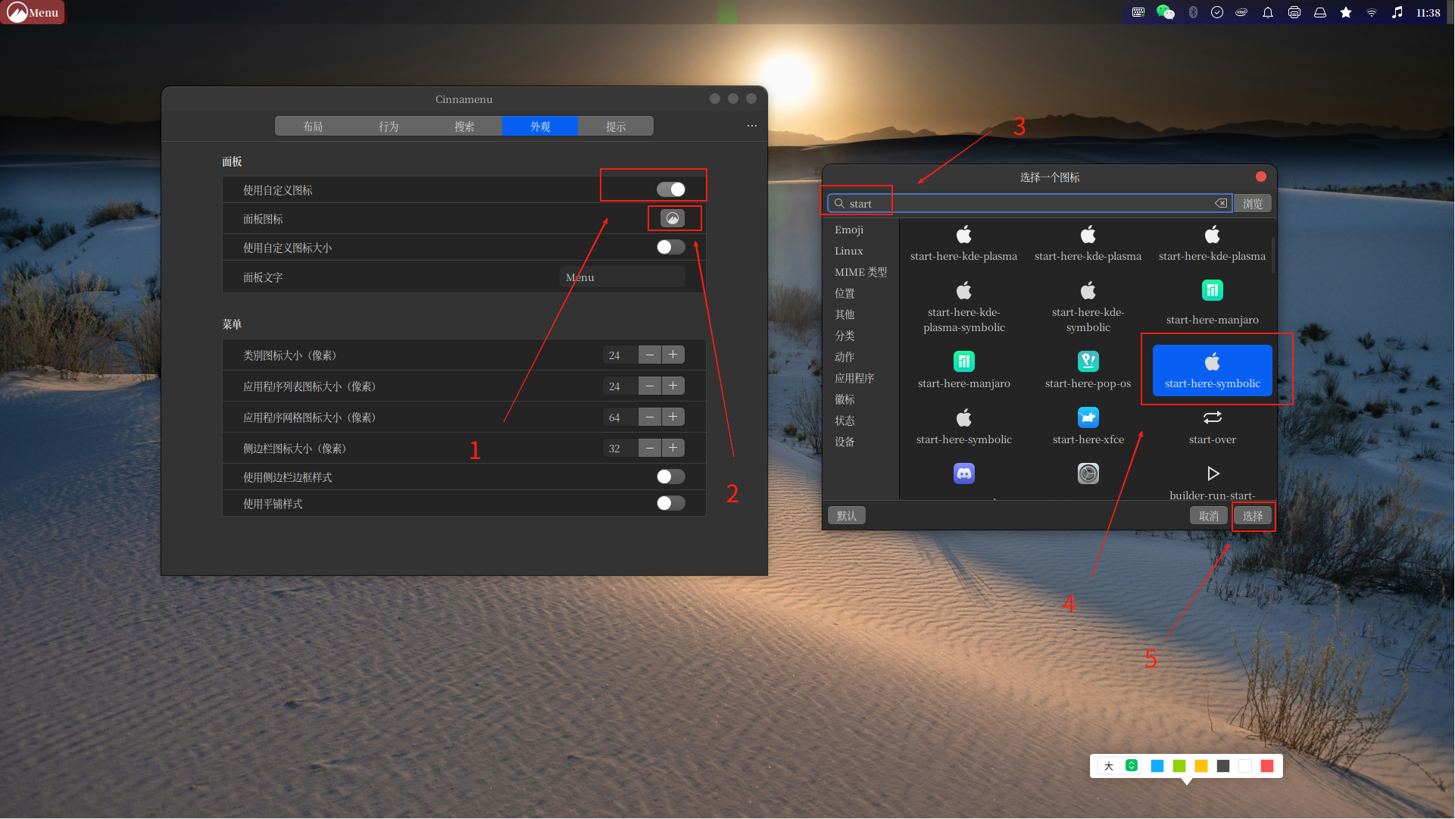Pick the red color swatch
The height and width of the screenshot is (819, 1455).
tap(1266, 766)
